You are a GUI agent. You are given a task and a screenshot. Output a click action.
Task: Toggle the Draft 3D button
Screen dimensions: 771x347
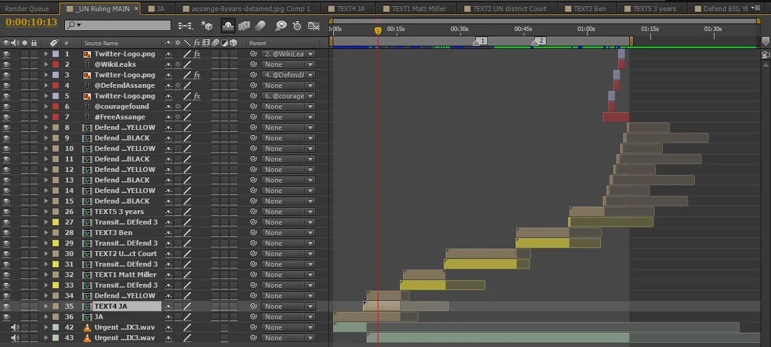(207, 26)
